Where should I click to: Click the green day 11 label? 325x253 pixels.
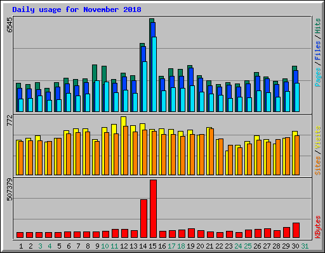coord(114,246)
